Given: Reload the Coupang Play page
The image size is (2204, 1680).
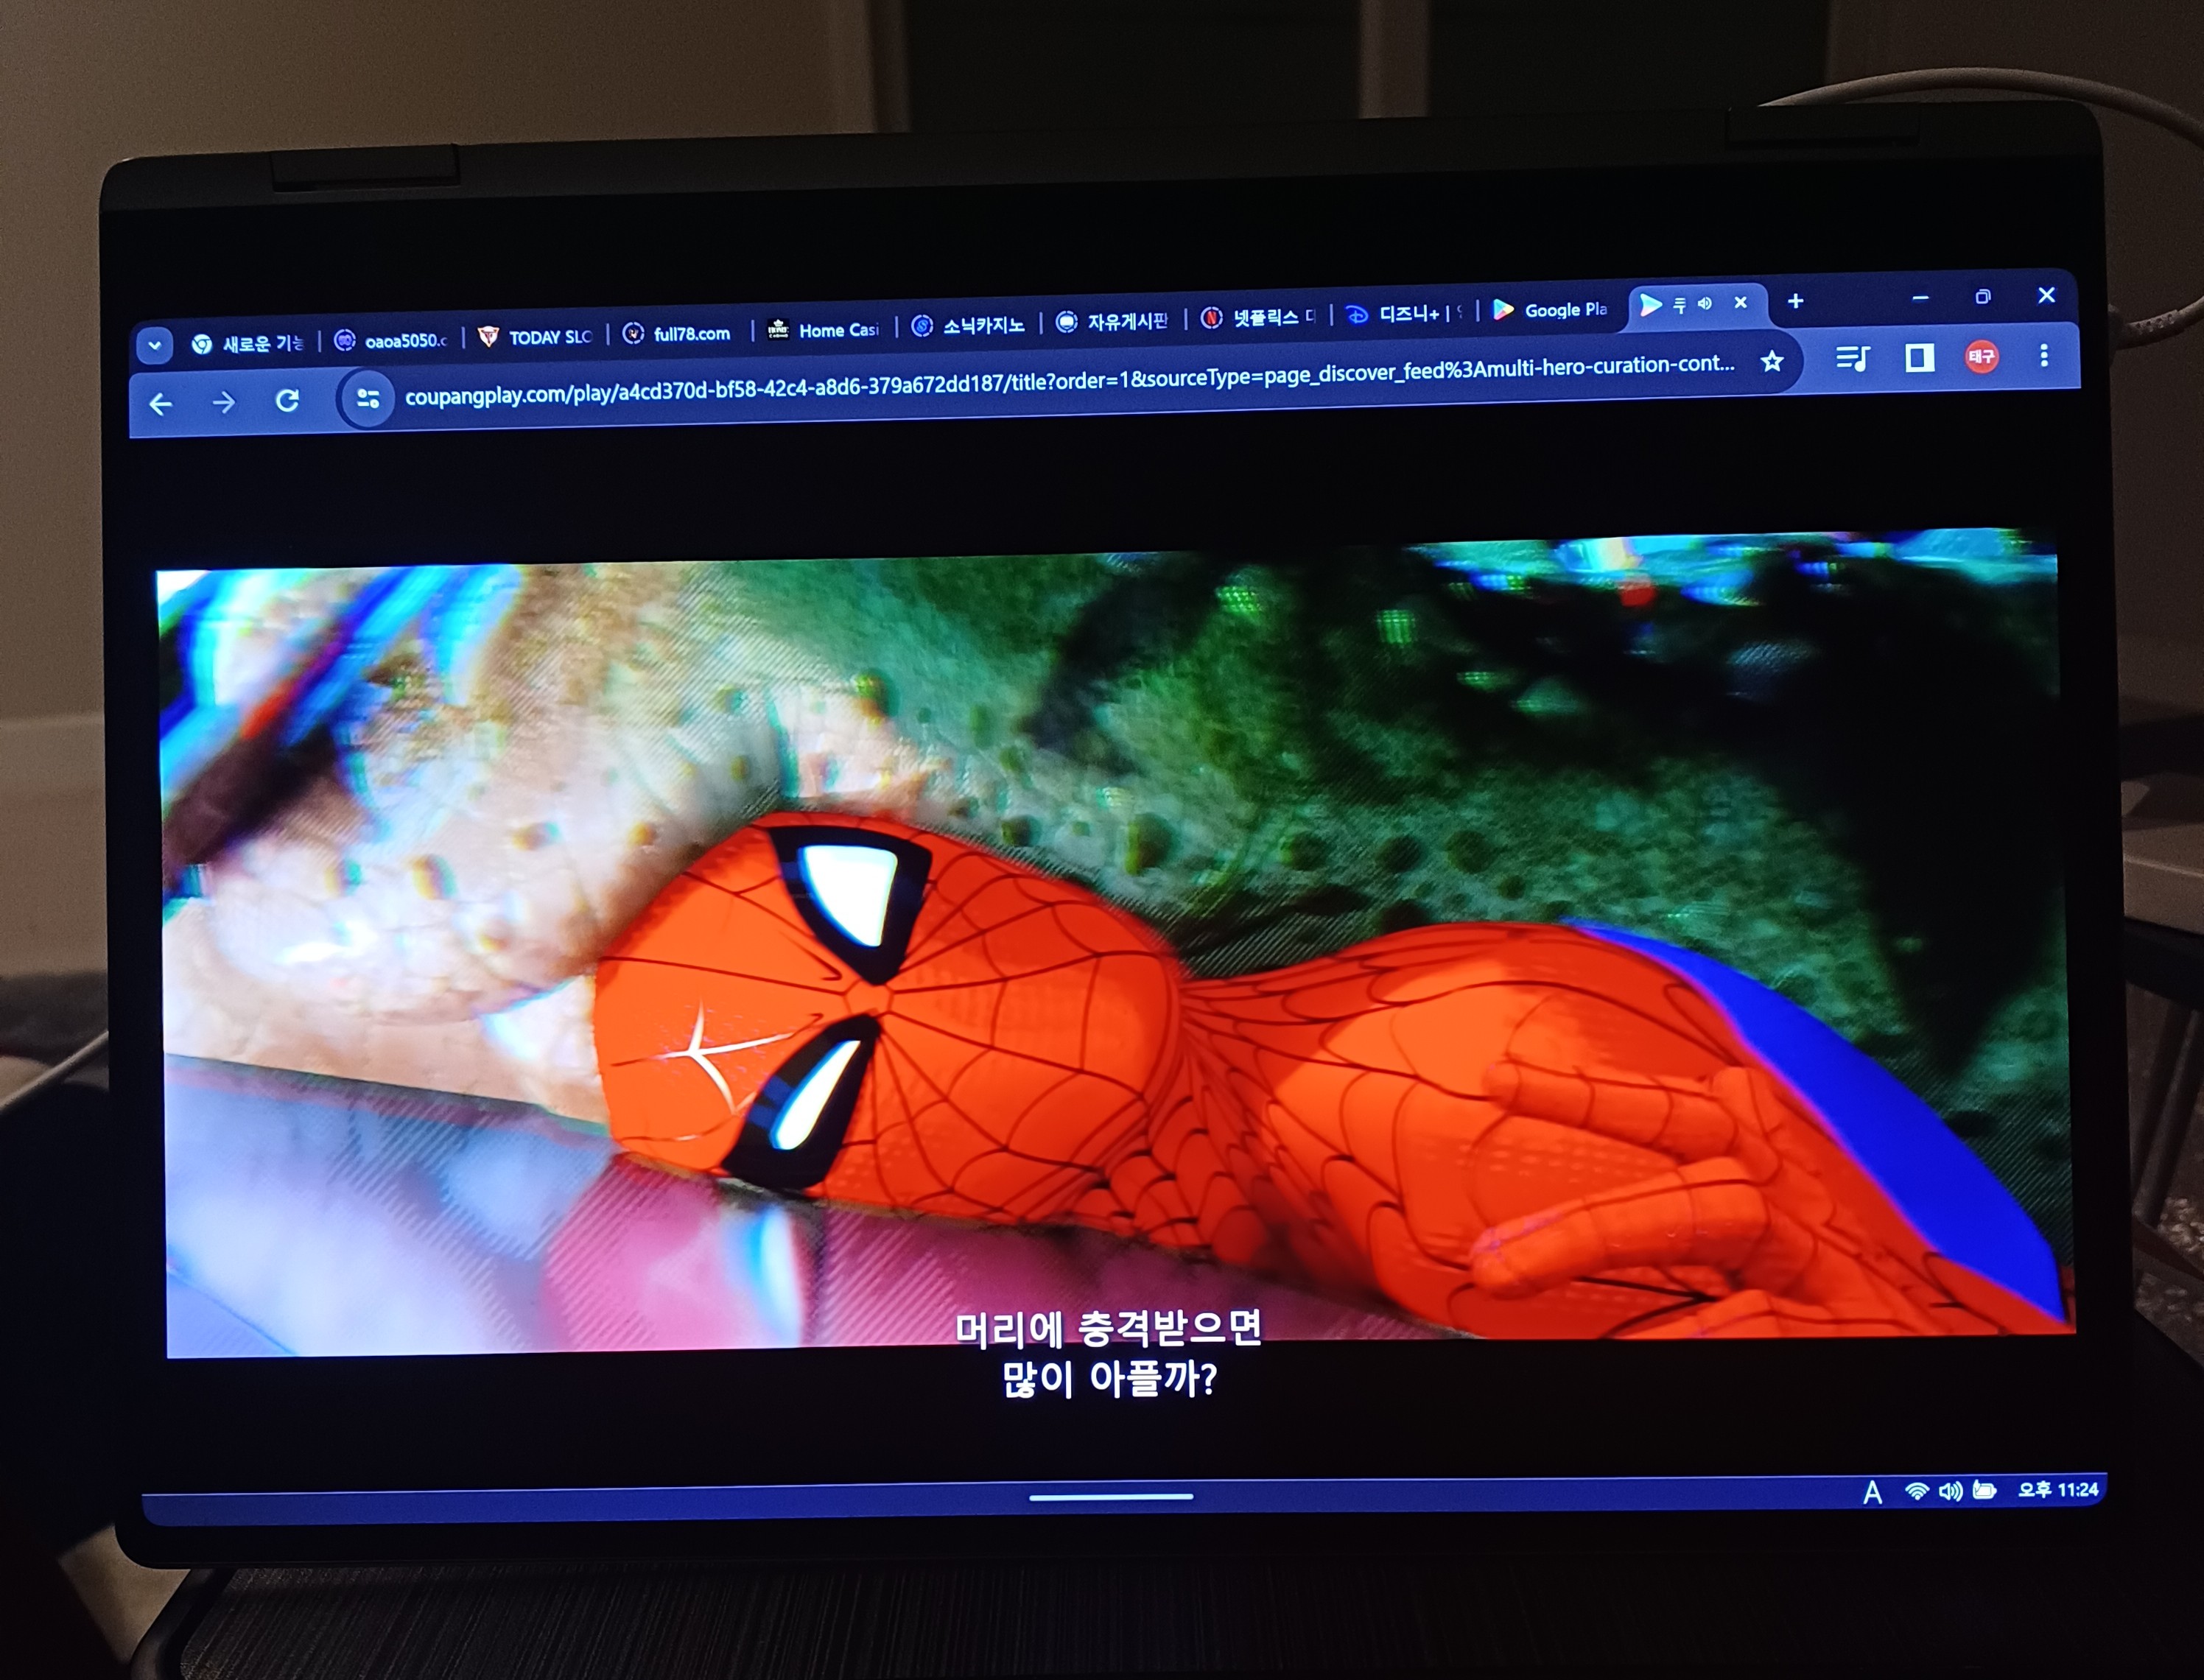Looking at the screenshot, I should (x=288, y=400).
